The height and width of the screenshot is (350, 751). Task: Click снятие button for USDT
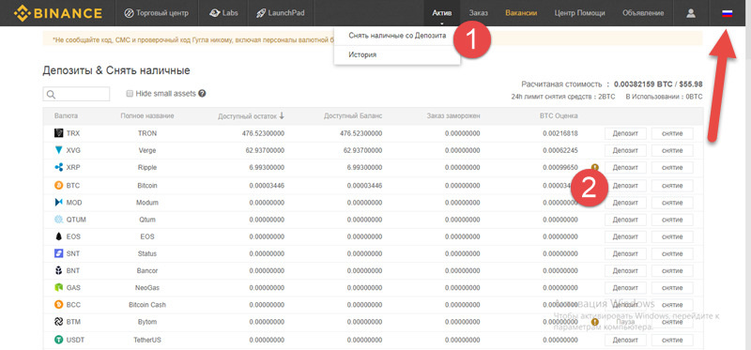pos(672,340)
